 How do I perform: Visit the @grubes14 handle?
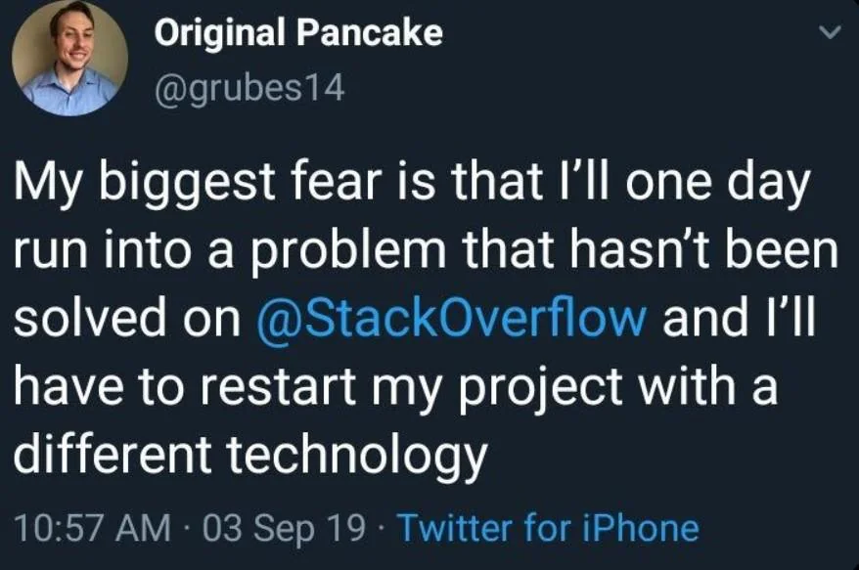click(250, 88)
